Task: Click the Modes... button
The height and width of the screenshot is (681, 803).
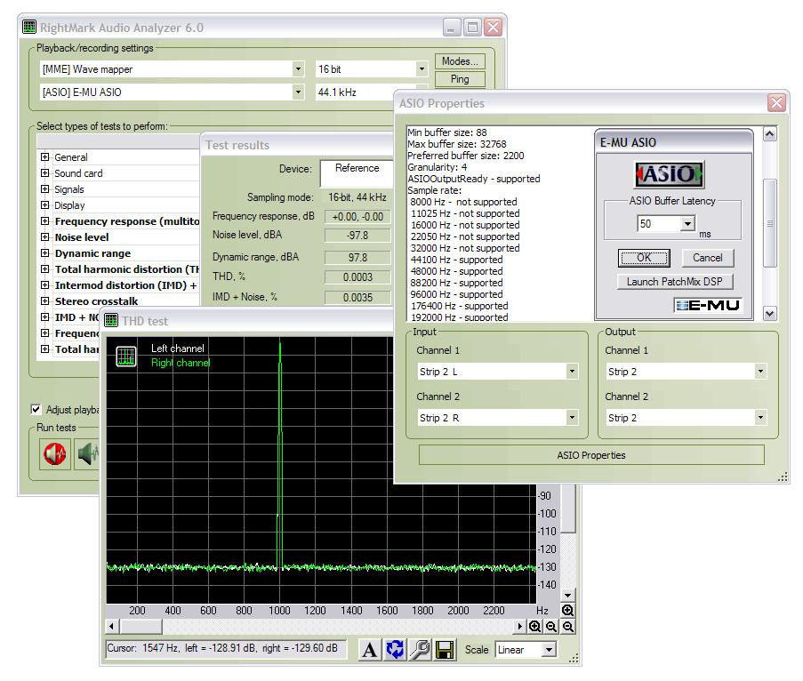Action: [x=460, y=61]
